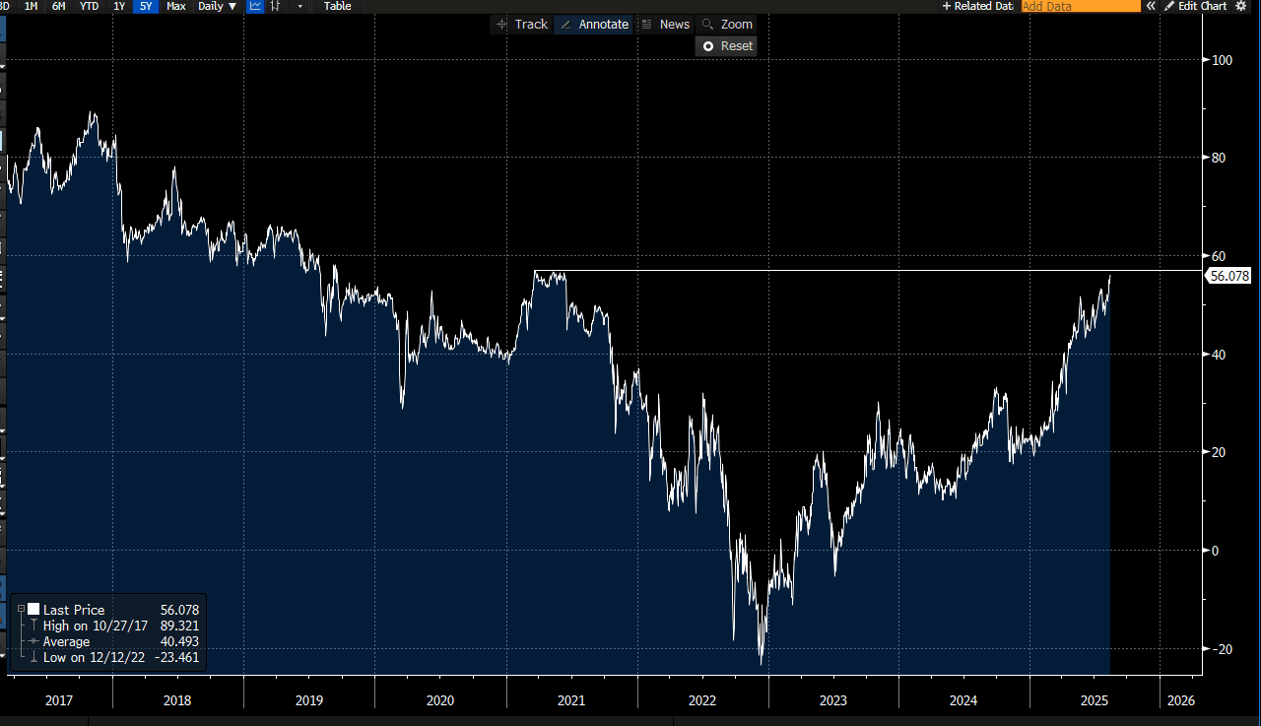Open the chart type dropdown arrow
Screen dimensions: 1261x726
tap(299, 6)
